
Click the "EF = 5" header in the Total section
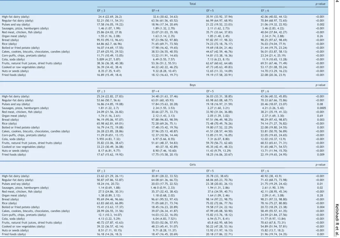tap(210, 10)
